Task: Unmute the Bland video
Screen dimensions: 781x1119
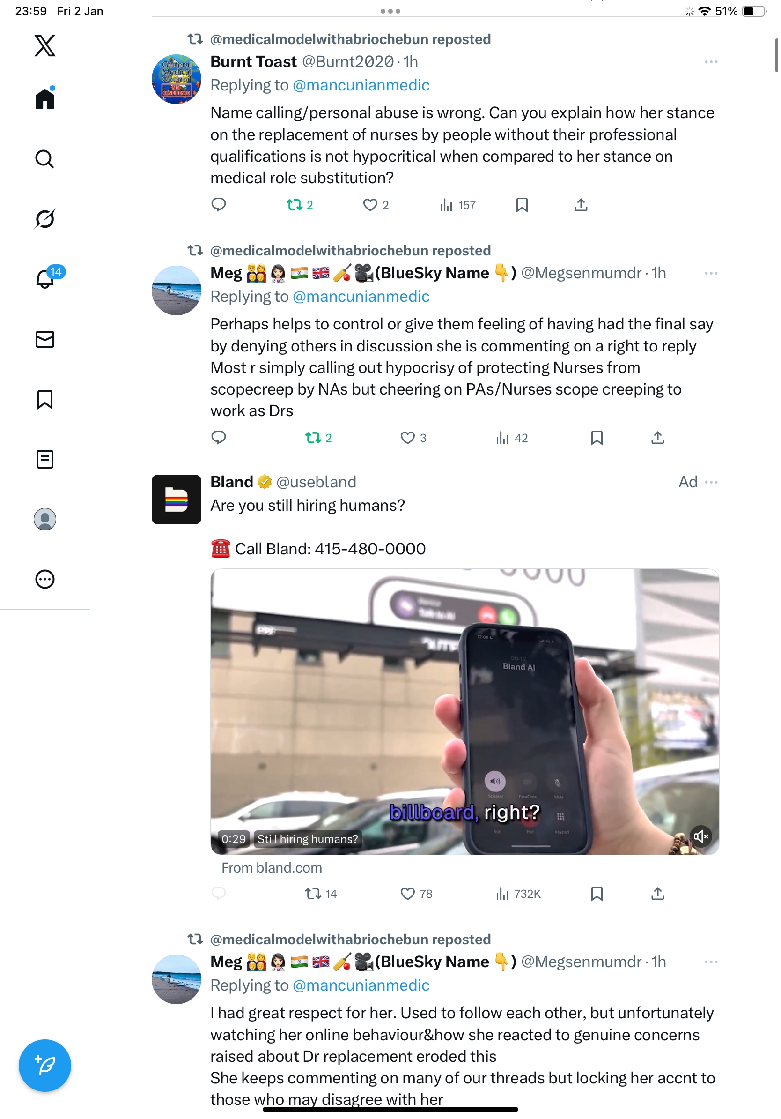Action: pos(700,836)
